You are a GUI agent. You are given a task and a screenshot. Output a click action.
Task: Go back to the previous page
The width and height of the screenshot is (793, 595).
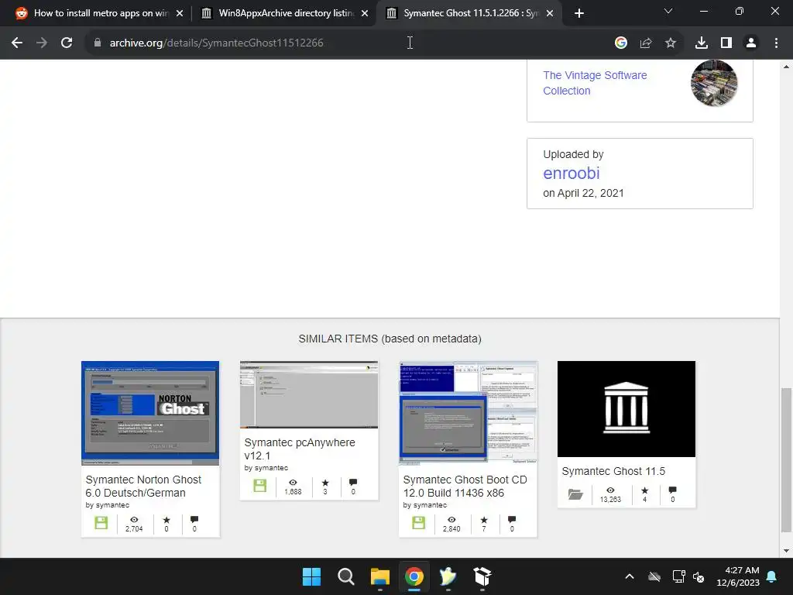click(17, 43)
